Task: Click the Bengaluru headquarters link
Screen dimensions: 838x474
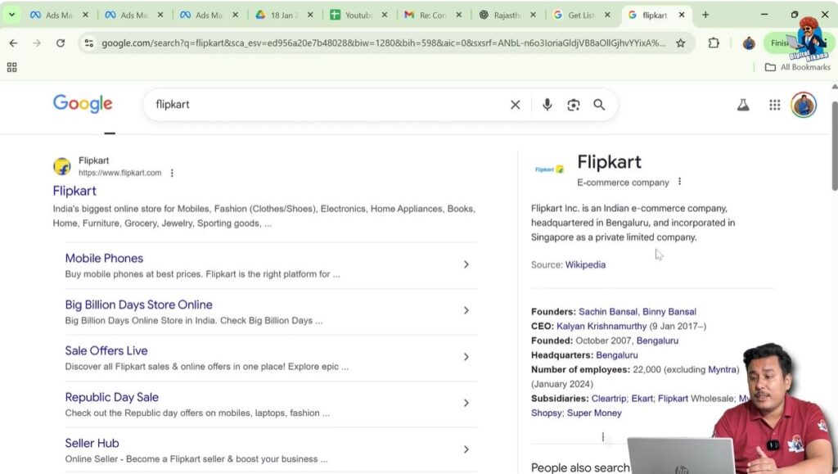Action: pyautogui.click(x=616, y=354)
